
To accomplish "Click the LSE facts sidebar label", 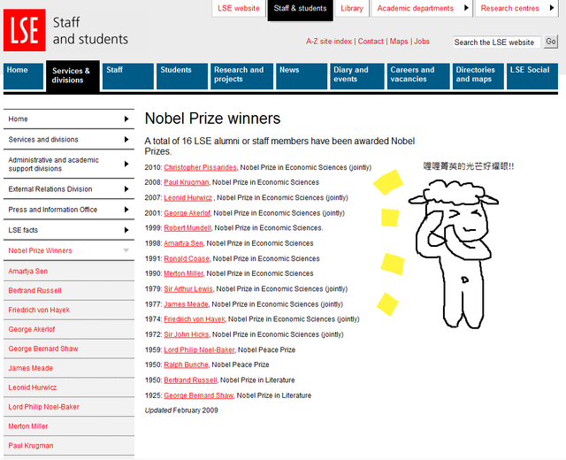I will coord(23,230).
